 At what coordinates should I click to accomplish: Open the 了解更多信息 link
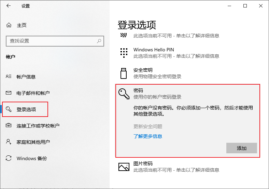click(148, 136)
